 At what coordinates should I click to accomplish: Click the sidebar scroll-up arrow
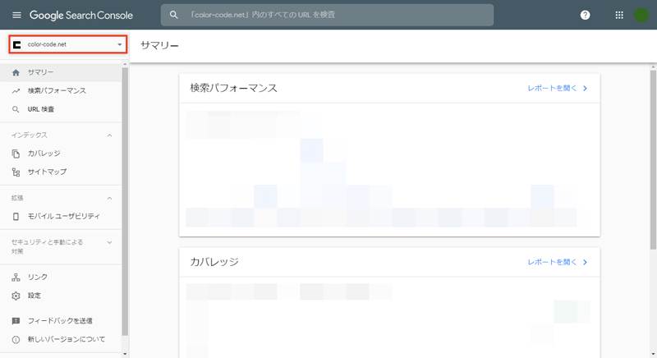point(125,64)
